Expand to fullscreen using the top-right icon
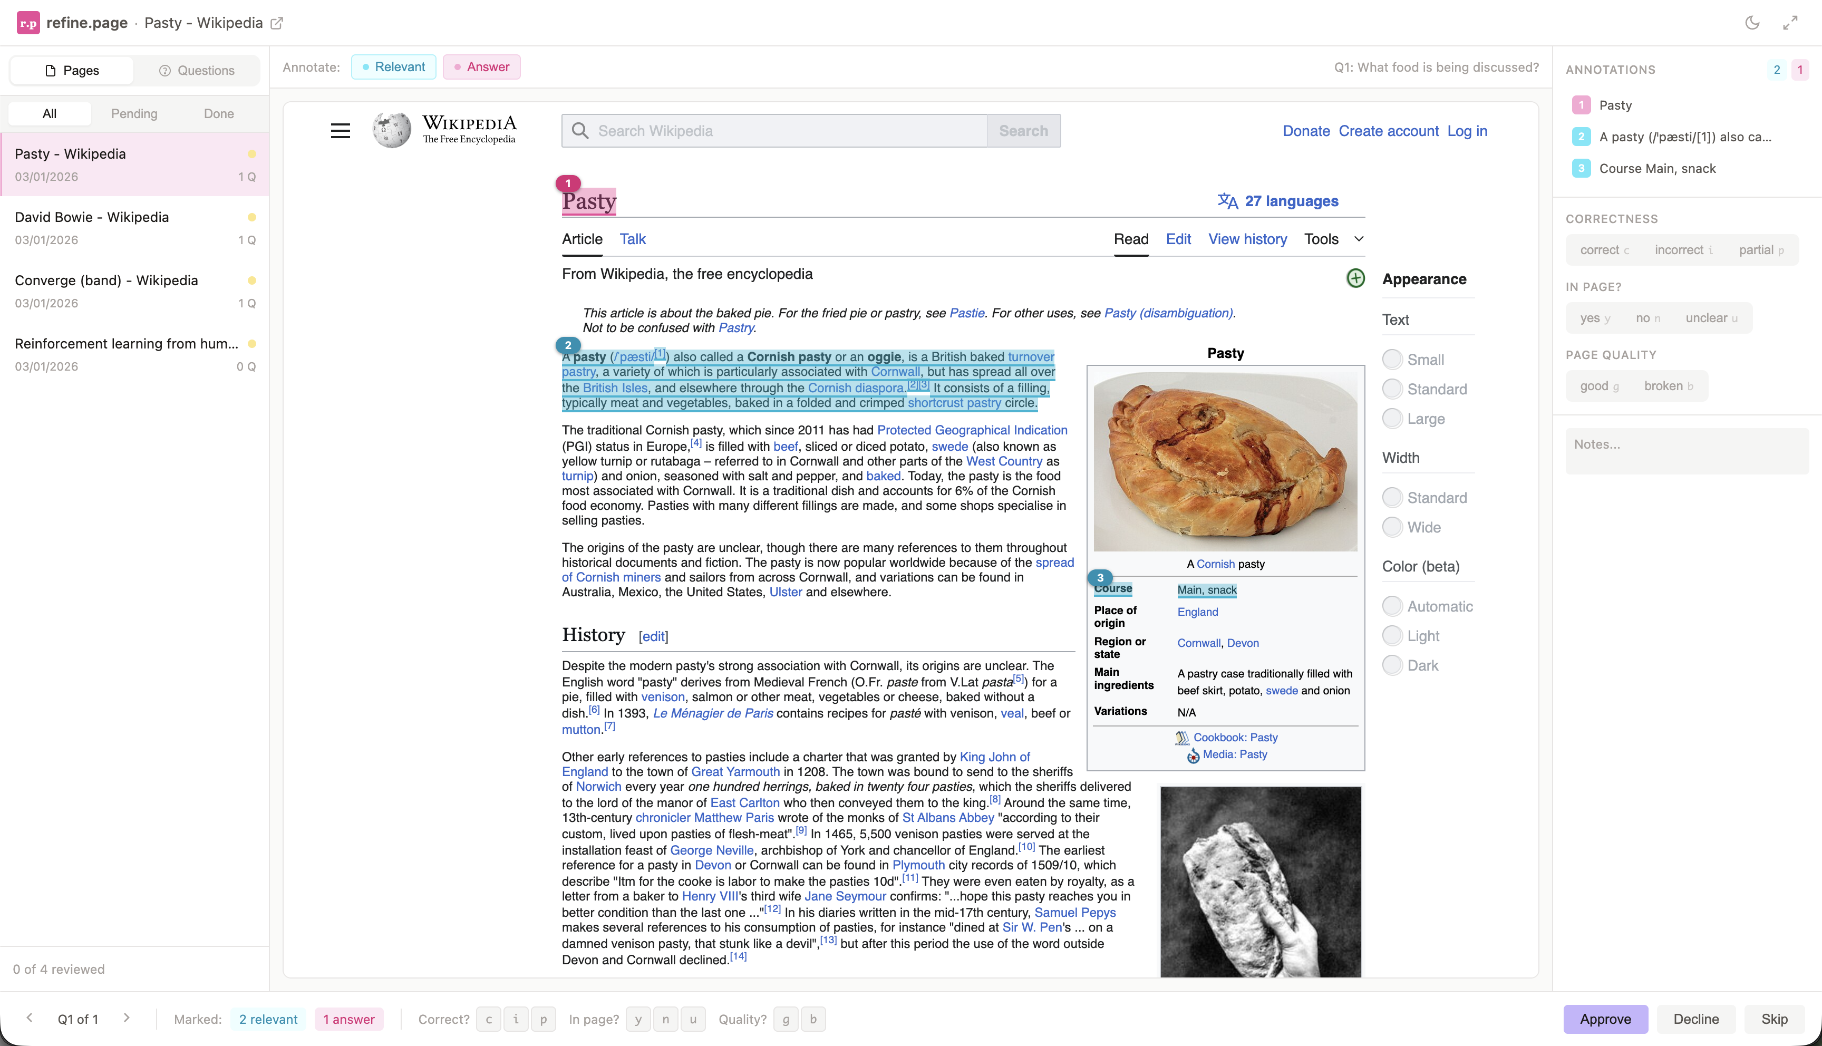 (1791, 22)
